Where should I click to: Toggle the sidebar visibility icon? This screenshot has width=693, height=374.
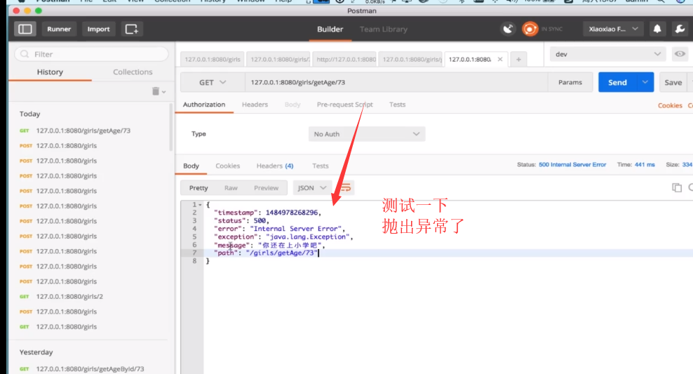(x=25, y=29)
